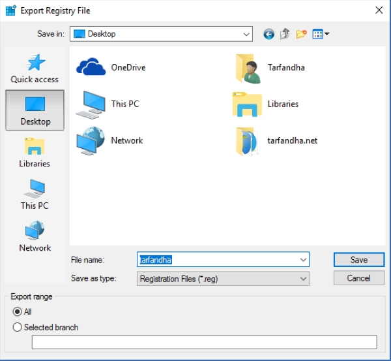The image size is (391, 361).
Task: Select Quick access in sidebar
Action: (x=35, y=68)
